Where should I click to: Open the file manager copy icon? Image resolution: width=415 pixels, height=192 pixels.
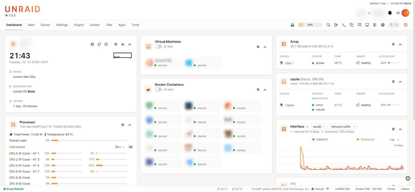pos(351,25)
